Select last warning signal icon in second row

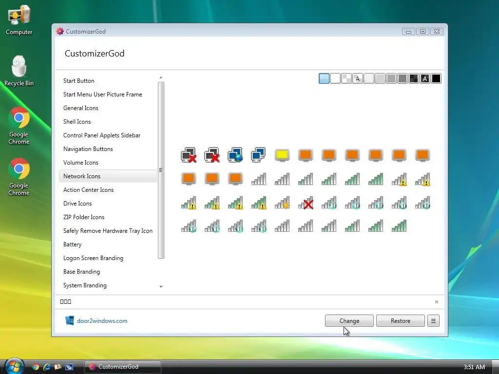[x=422, y=179]
